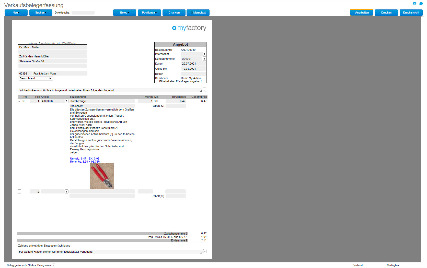Click the Endsumme € label
427x268 pixels.
[x=179, y=240]
